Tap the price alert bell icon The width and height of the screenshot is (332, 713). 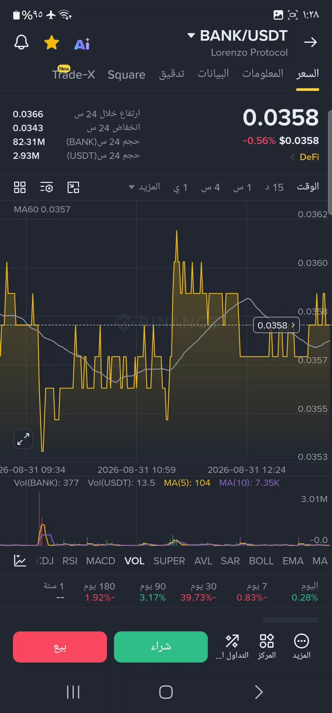click(22, 42)
